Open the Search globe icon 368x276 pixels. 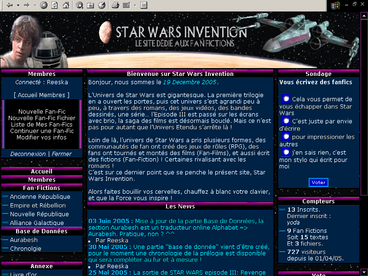pyautogui.click(x=80, y=5)
